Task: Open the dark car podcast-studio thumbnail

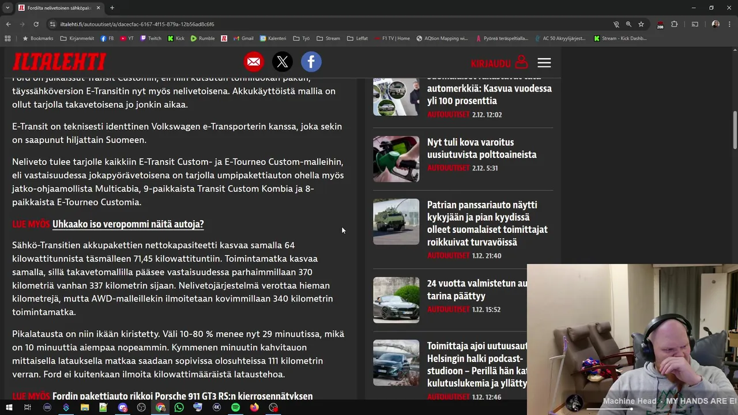Action: point(396,363)
